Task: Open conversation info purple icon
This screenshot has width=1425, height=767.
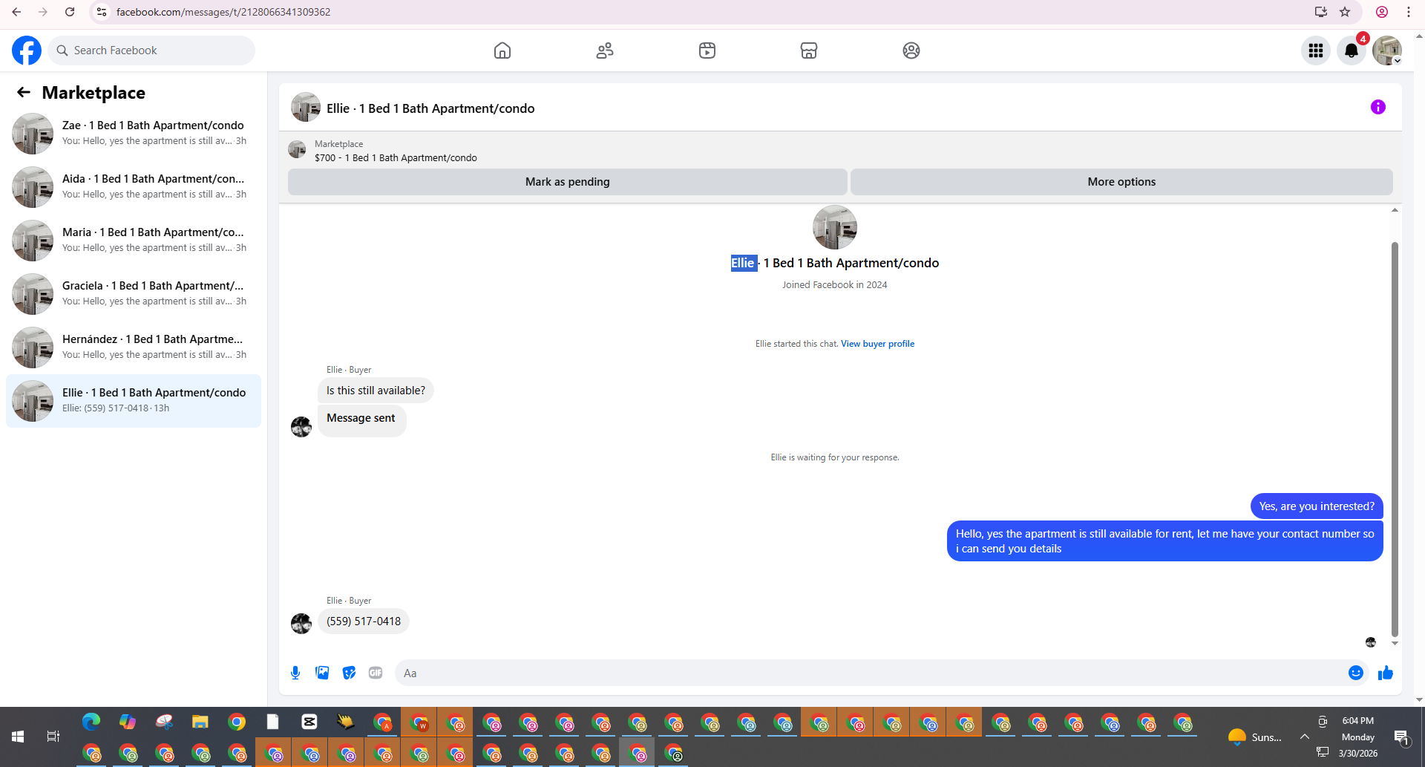Action: coord(1378,108)
